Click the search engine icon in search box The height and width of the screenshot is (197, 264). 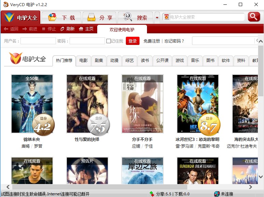[166, 17]
